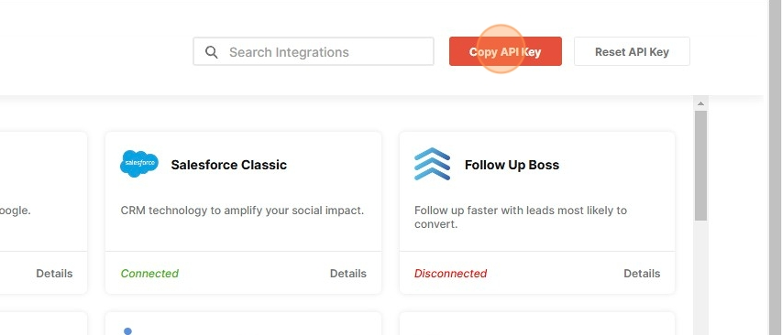Click the Reset API Key button
The image size is (782, 335).
pyautogui.click(x=632, y=51)
